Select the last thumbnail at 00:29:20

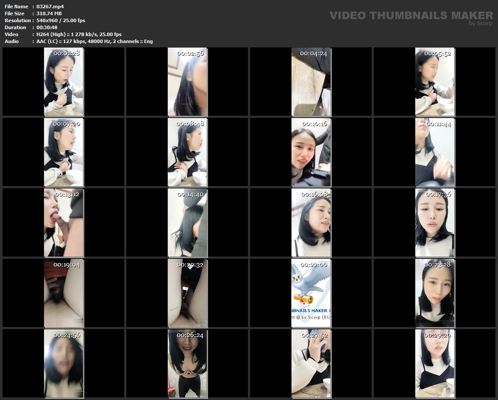435,363
